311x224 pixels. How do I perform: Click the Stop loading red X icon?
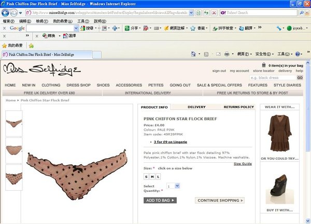click(214, 13)
